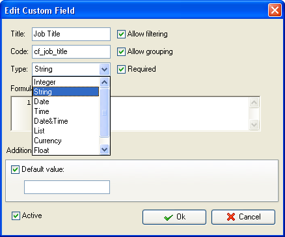The image size is (285, 237).
Task: Pick Time from the type list
Action: (66, 111)
